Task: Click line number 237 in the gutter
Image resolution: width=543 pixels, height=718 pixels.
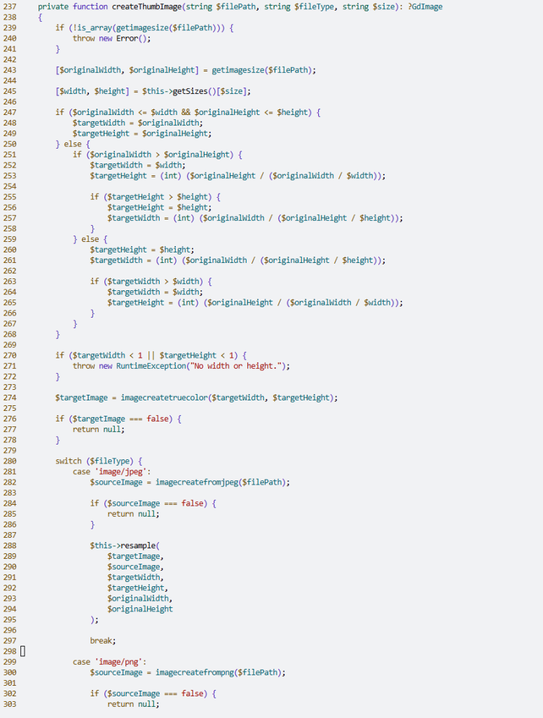Action: coord(10,6)
